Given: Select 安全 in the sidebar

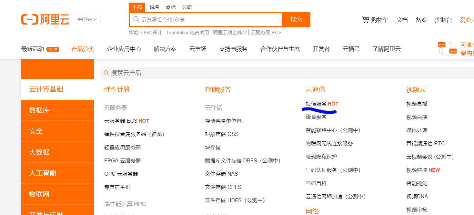Looking at the screenshot, I should tap(57, 131).
